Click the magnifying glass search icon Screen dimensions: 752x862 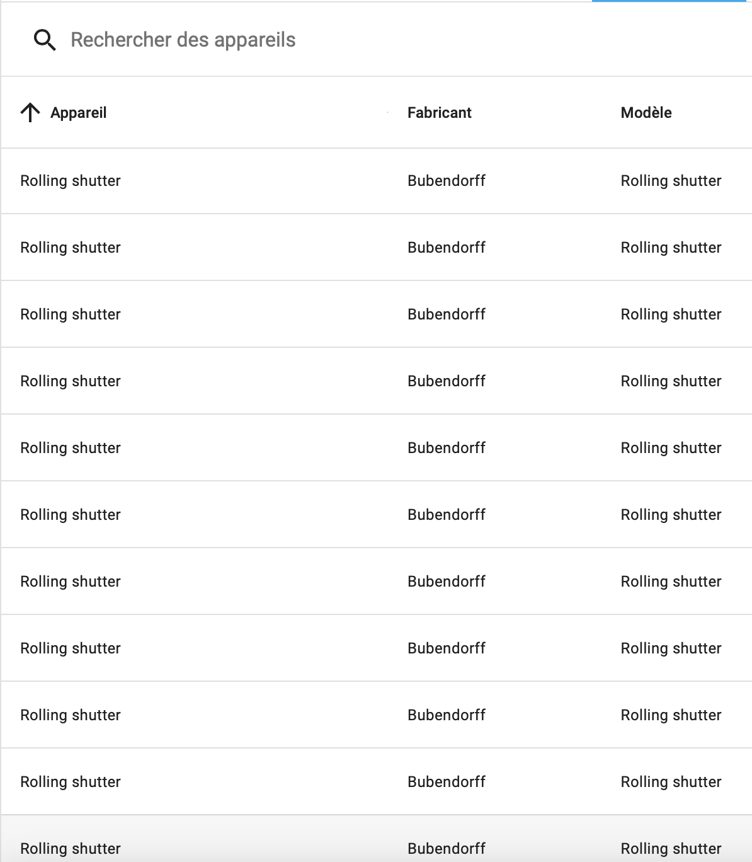45,40
